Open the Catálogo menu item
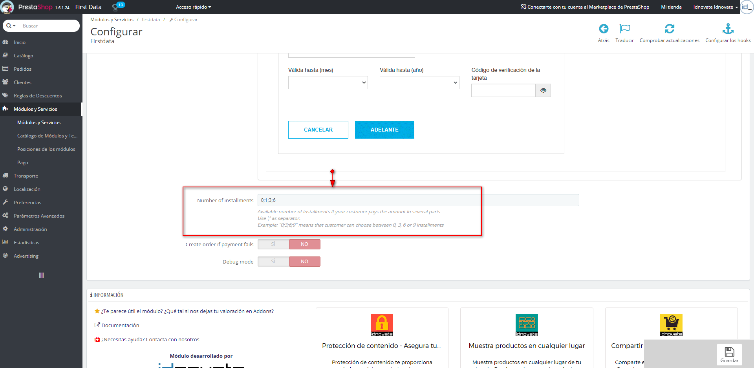This screenshot has width=754, height=368. [24, 56]
